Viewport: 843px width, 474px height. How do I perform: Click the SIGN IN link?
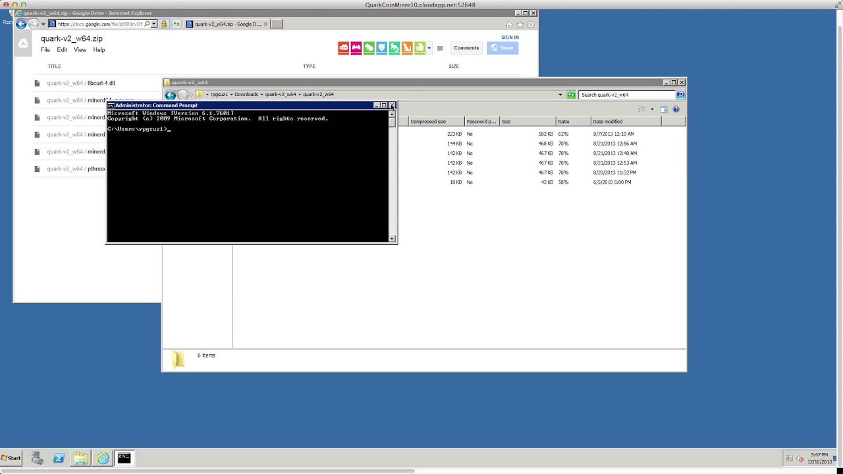[510, 38]
